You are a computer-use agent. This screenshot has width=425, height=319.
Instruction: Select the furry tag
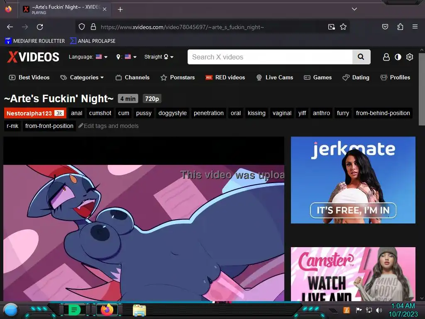(342, 113)
